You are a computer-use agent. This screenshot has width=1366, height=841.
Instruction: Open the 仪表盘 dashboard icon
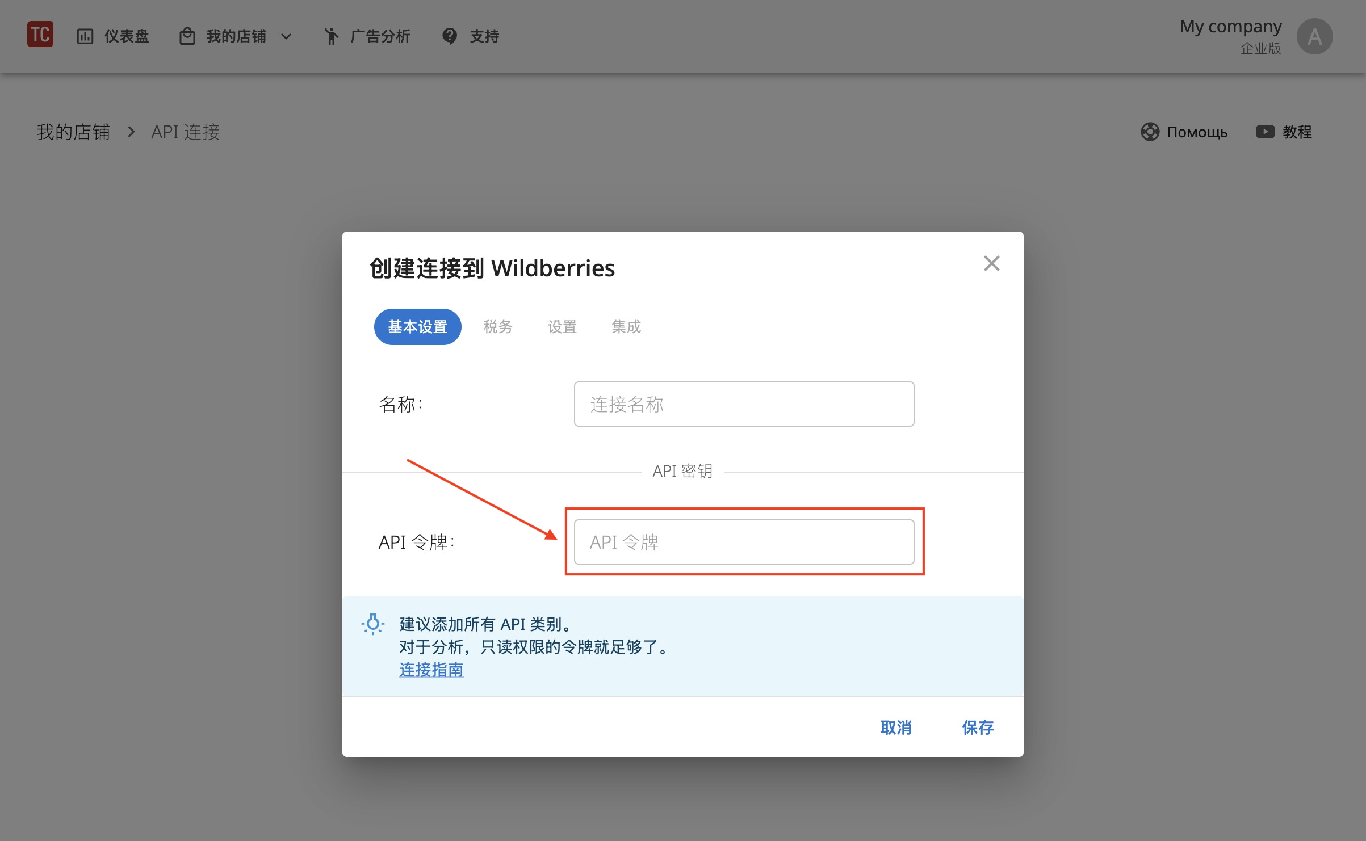coord(85,36)
